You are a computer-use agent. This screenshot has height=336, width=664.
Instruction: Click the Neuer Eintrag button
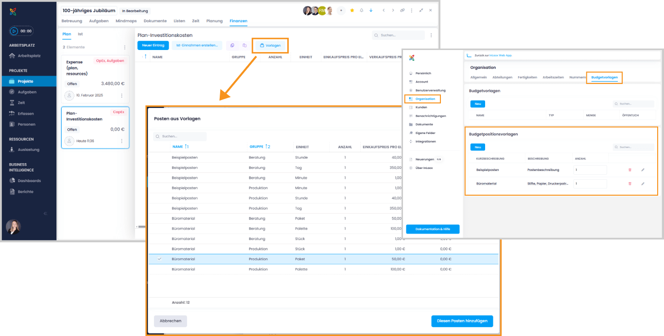click(x=153, y=45)
